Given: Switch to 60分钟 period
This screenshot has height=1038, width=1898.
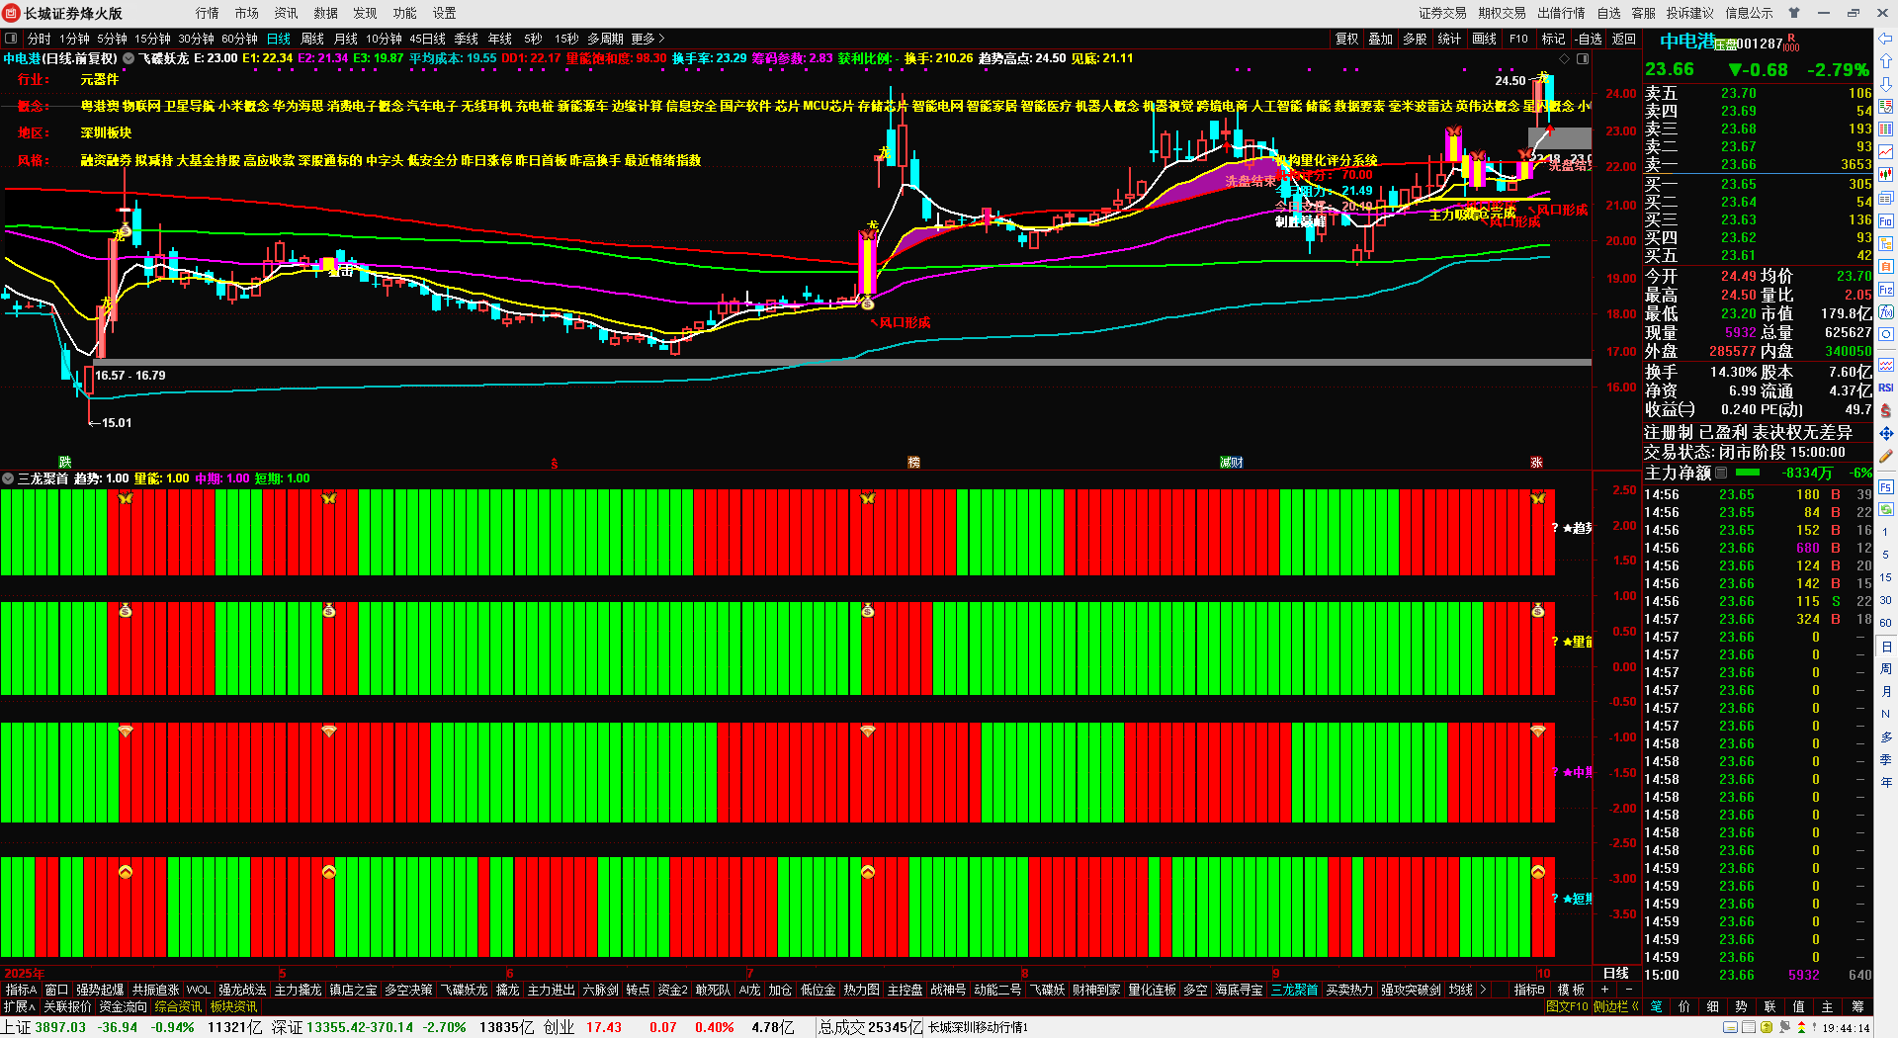Looking at the screenshot, I should pyautogui.click(x=239, y=39).
